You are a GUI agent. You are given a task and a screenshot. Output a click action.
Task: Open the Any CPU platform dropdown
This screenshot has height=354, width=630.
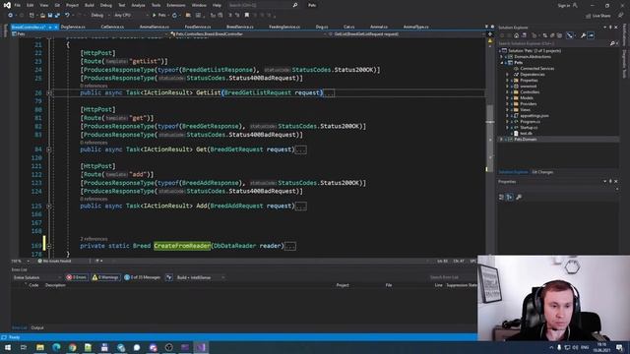click(131, 16)
